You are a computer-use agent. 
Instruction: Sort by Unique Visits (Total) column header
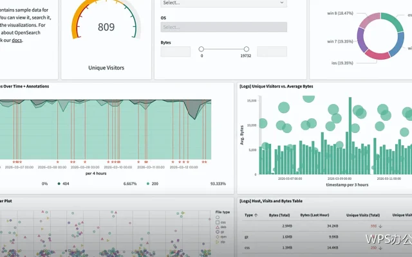[363, 215]
